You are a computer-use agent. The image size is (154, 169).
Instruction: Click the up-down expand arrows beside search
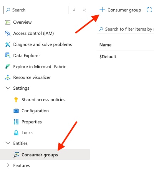click(x=74, y=10)
